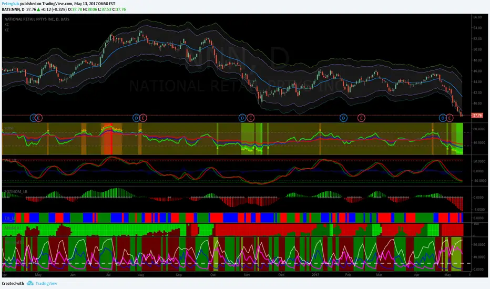
Task: Click the +0.12 (+0.32%) change value
Action: click(x=54, y=9)
